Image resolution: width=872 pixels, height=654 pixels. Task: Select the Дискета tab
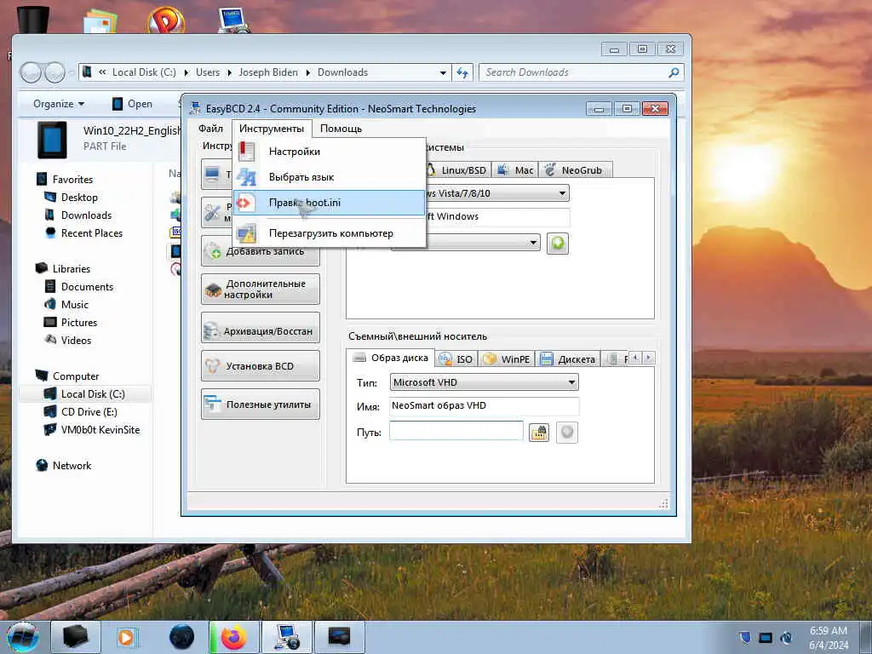coord(568,359)
